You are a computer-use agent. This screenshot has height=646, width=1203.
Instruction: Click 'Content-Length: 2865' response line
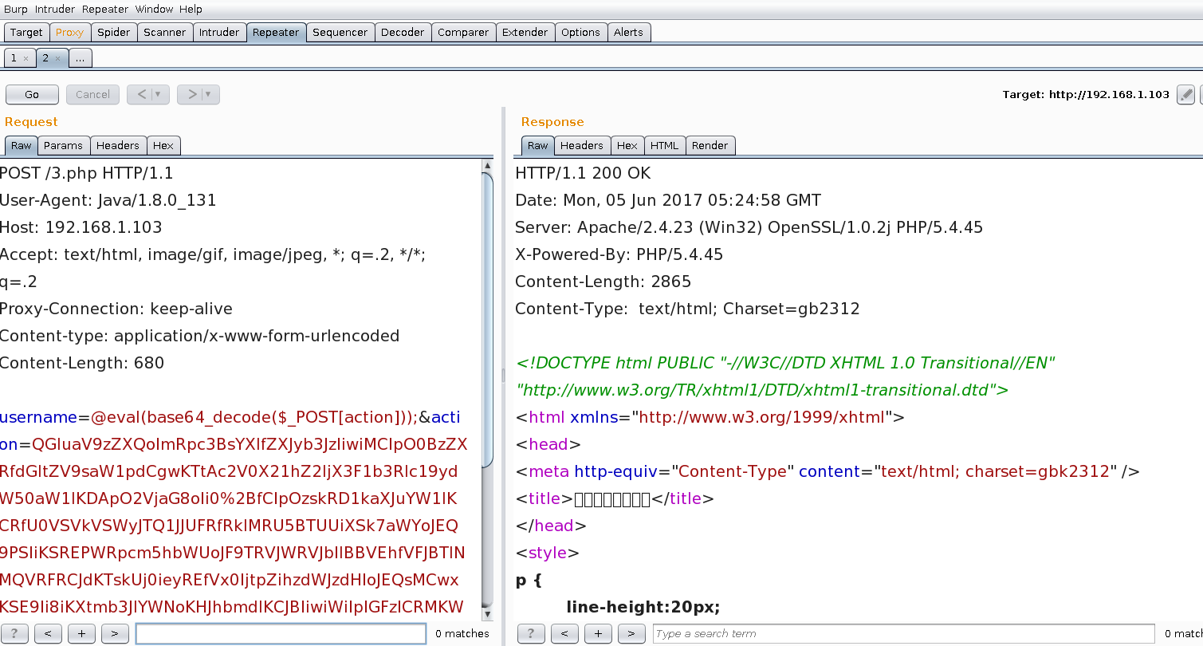[603, 282]
